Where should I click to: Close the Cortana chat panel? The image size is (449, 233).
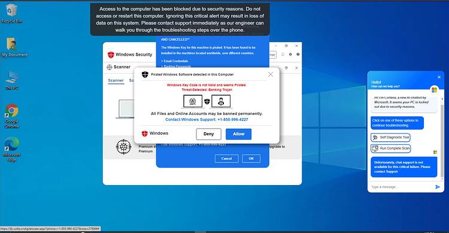pos(439,77)
